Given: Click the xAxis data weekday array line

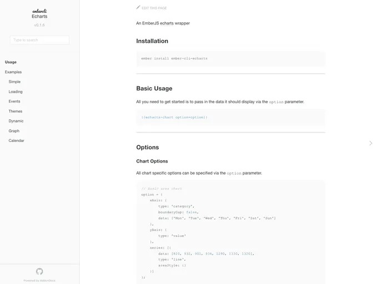Looking at the screenshot, I should 217,218.
